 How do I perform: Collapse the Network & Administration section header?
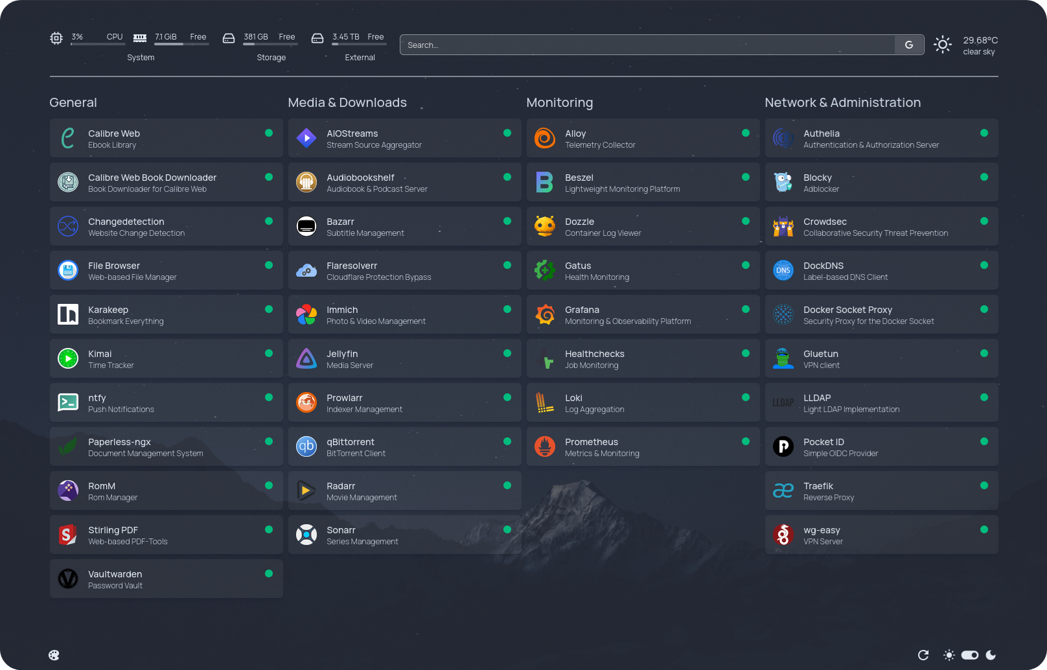842,102
